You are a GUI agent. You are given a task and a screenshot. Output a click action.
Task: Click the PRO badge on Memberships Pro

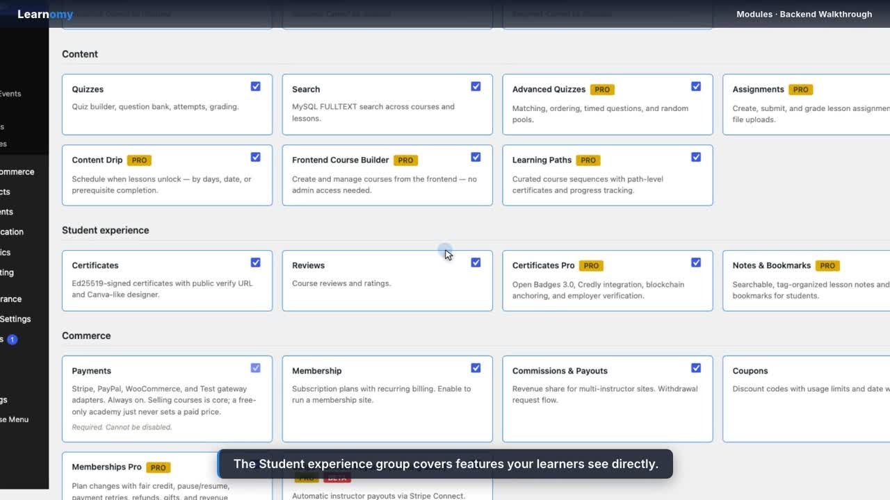click(x=158, y=468)
